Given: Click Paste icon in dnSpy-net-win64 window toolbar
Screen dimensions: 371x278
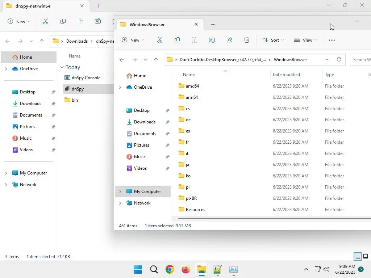Looking at the screenshot, I should (80, 21).
